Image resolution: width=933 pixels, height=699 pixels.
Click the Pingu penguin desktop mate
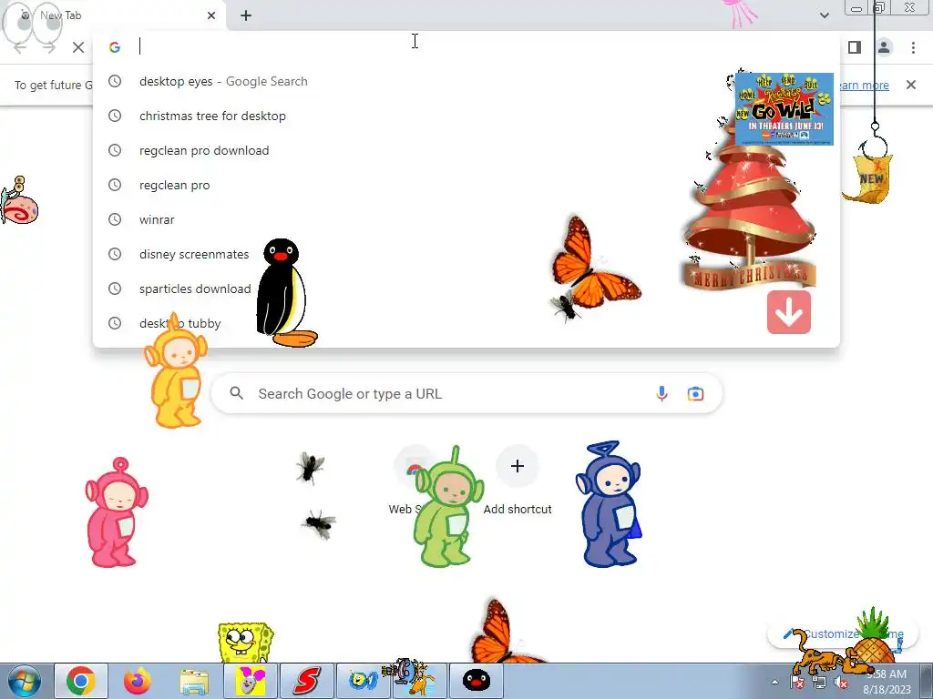[285, 292]
